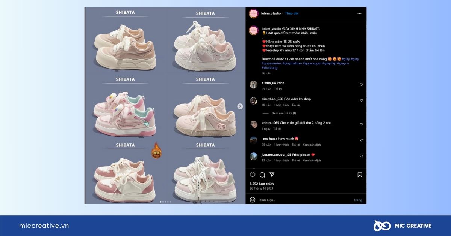Image resolution: width=451 pixels, height=236 pixels.
Task: Translate _ms_hmar comment with Xem bản dịch
Action: click(312, 145)
